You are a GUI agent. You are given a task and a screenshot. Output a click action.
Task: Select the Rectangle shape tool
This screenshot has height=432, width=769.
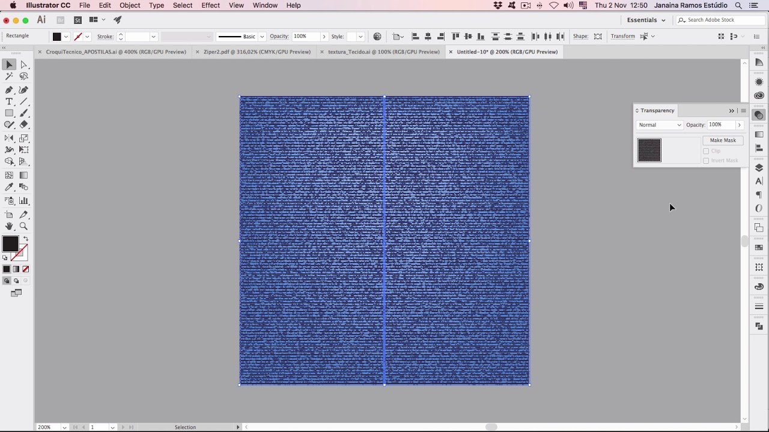[9, 113]
